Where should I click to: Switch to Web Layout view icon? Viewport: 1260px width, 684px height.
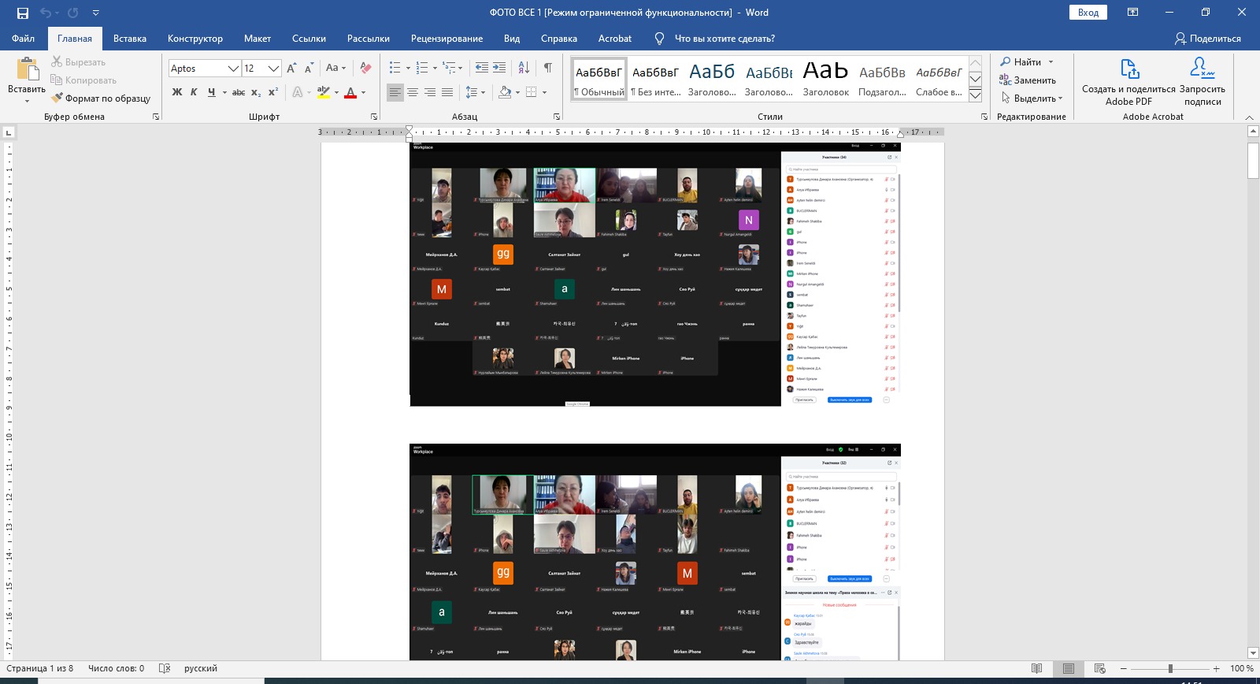click(1099, 668)
